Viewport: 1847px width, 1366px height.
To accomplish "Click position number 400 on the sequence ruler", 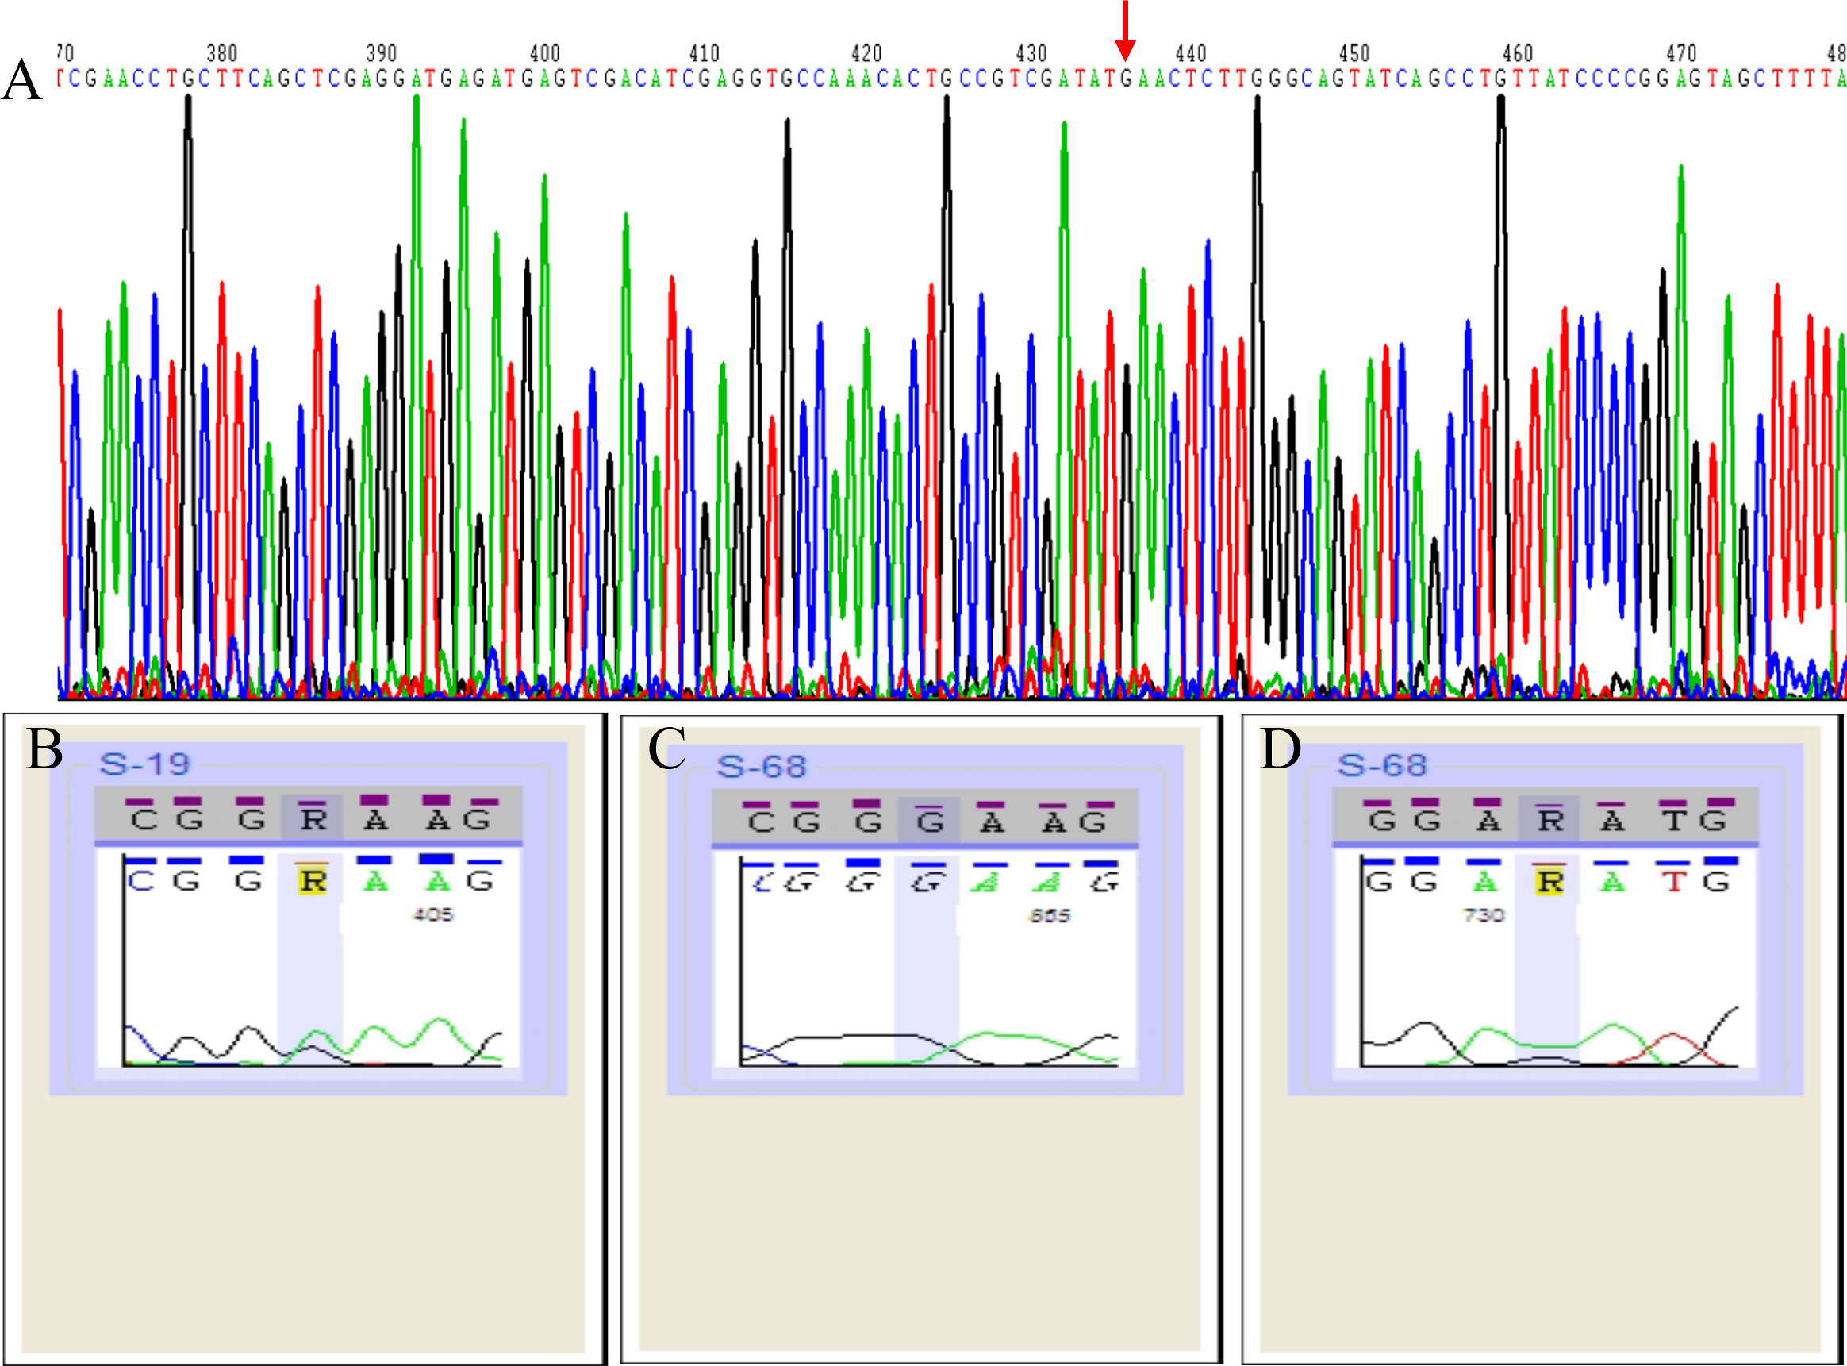I will (x=544, y=54).
